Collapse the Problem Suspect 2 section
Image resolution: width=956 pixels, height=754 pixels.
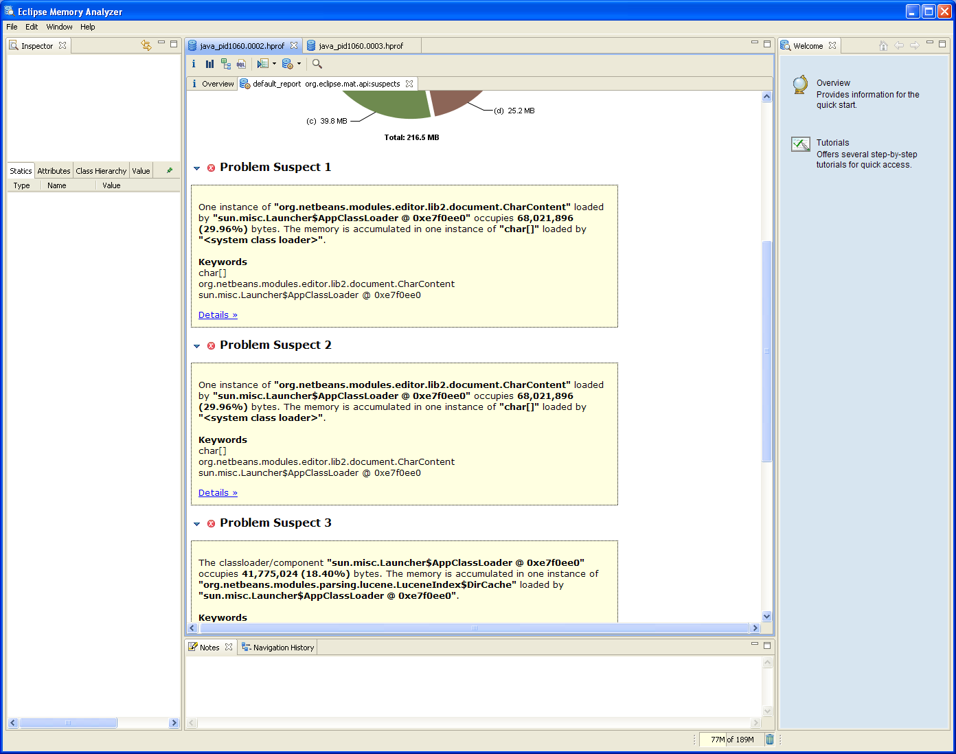(x=197, y=346)
